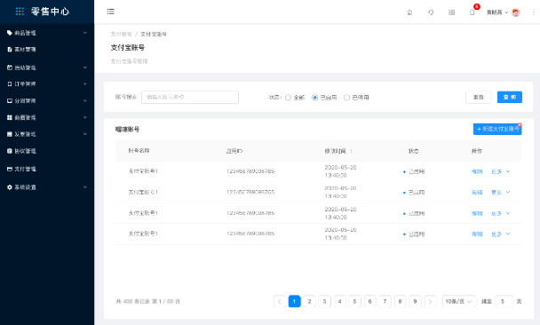Click the tag icon beside 商品管理
The height and width of the screenshot is (325, 540).
coord(10,33)
